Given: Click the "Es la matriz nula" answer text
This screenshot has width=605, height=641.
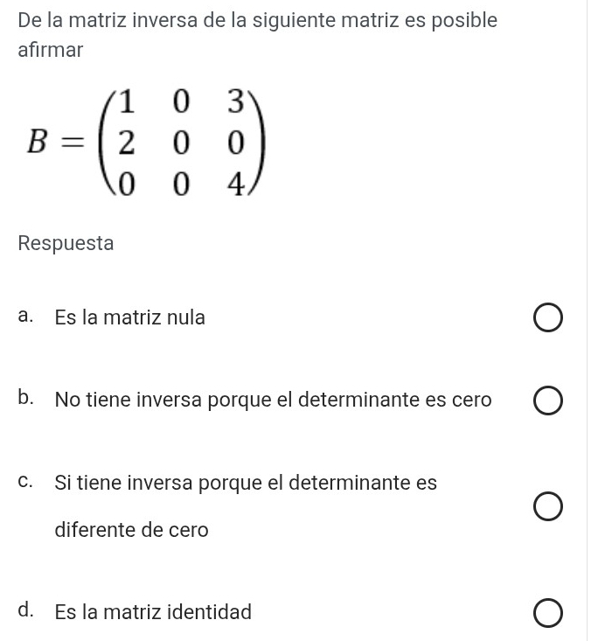Looking at the screenshot, I should coord(129,317).
